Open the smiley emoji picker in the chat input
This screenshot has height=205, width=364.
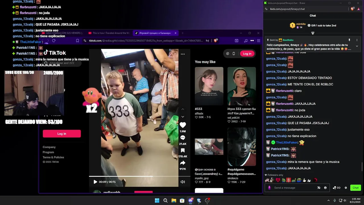click(x=325, y=188)
